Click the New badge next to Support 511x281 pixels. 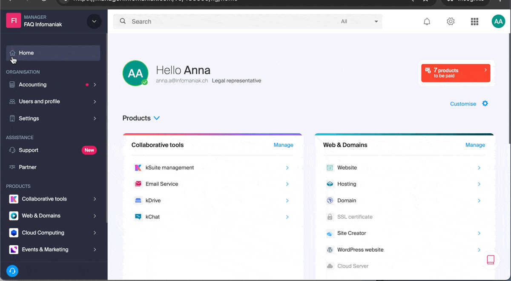[89, 150]
